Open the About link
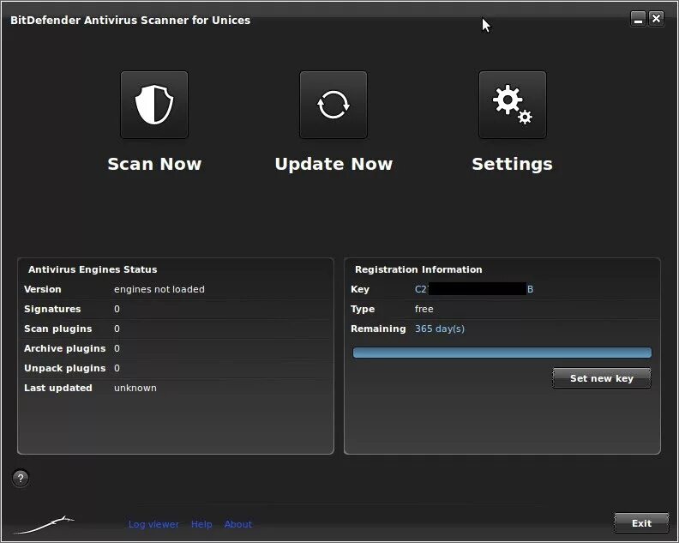The image size is (679, 543). click(x=237, y=524)
